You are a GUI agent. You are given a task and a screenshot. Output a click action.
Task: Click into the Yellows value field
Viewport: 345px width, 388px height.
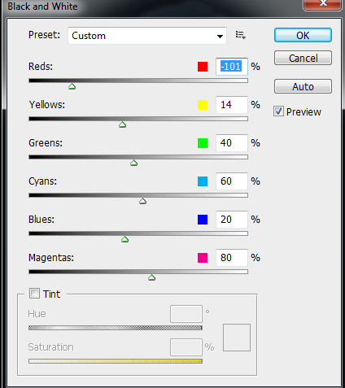click(x=232, y=105)
